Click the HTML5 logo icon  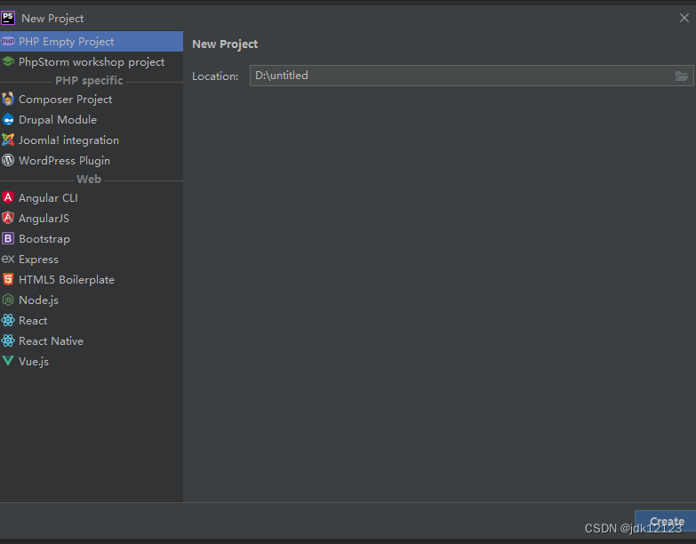coord(8,279)
